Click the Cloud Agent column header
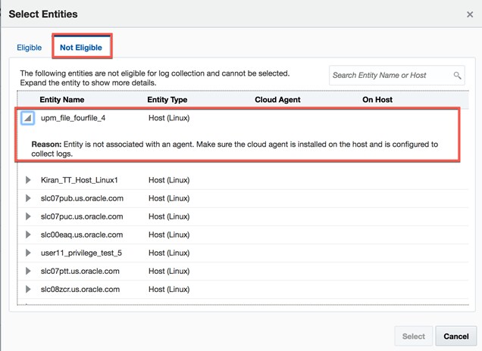The height and width of the screenshot is (351, 482). point(277,99)
